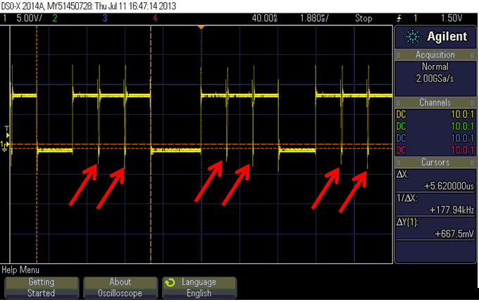Click the Agilent starburst logo

[x=413, y=37]
